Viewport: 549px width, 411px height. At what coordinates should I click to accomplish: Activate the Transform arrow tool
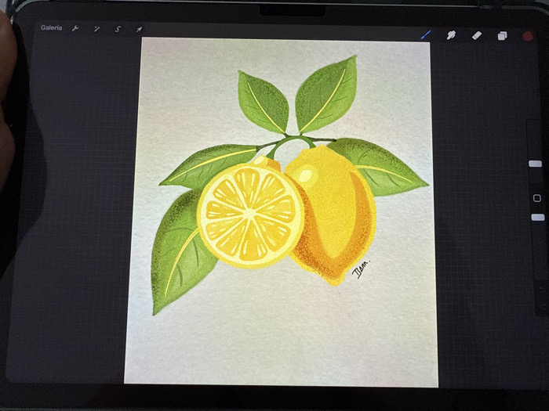[x=139, y=30]
